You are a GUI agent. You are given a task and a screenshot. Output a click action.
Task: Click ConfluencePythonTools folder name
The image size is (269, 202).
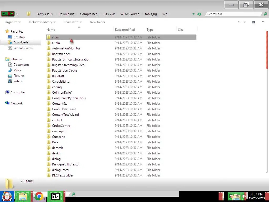69,98
